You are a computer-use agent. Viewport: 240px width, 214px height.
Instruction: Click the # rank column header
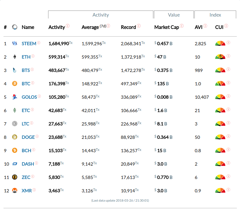(5, 27)
